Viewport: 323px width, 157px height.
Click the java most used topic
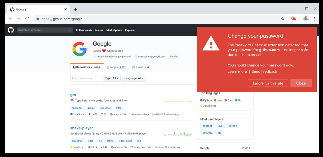click(x=220, y=126)
